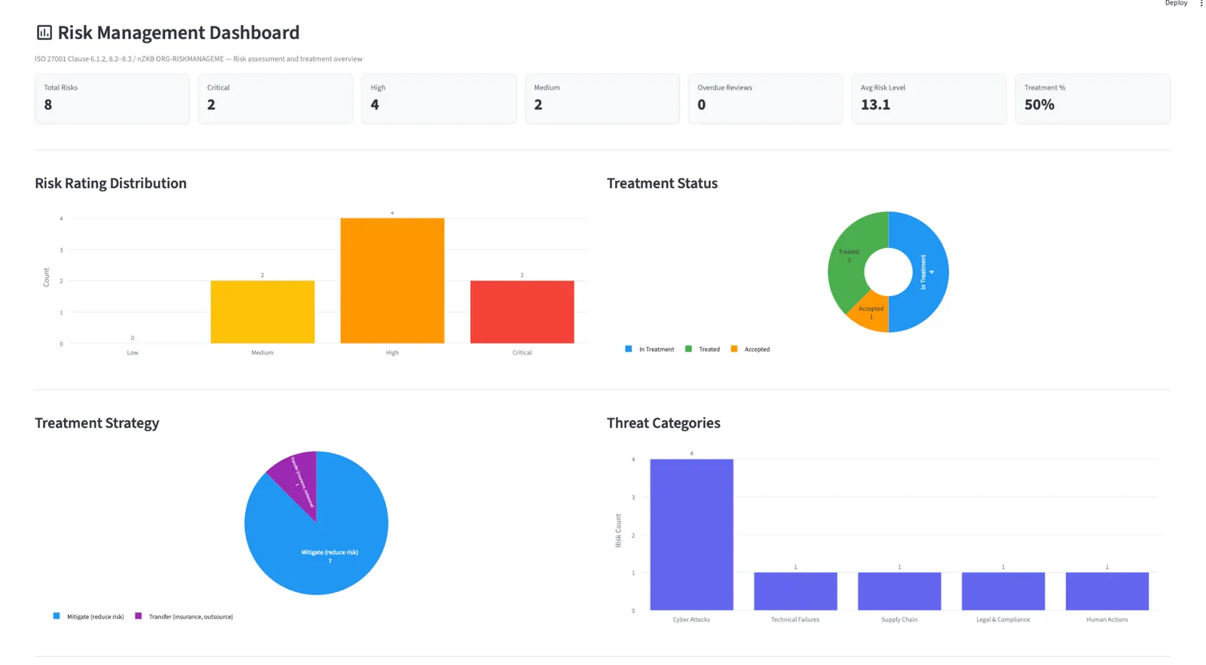Click the Threat Categories heading

(663, 422)
